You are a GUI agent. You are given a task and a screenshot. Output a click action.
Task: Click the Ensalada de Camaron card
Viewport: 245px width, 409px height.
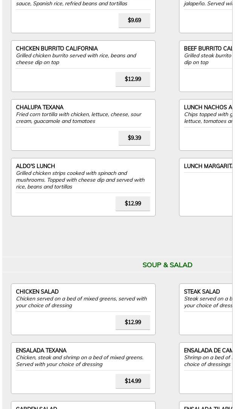[x=205, y=368]
